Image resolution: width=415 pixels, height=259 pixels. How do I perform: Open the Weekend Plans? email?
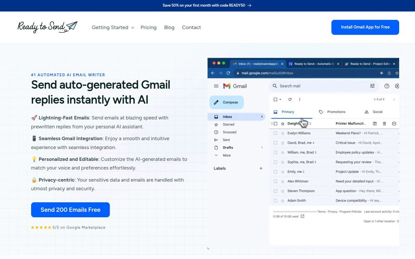point(334,133)
